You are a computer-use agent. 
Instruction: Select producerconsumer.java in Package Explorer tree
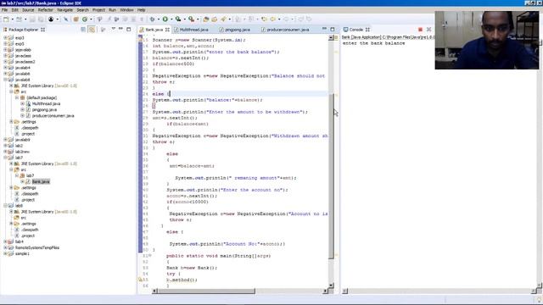(x=53, y=116)
